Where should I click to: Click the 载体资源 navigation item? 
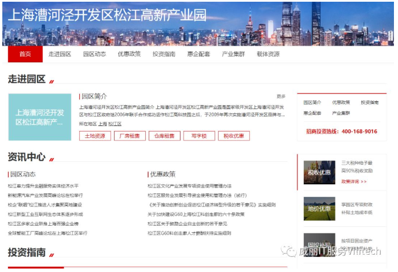pyautogui.click(x=268, y=54)
